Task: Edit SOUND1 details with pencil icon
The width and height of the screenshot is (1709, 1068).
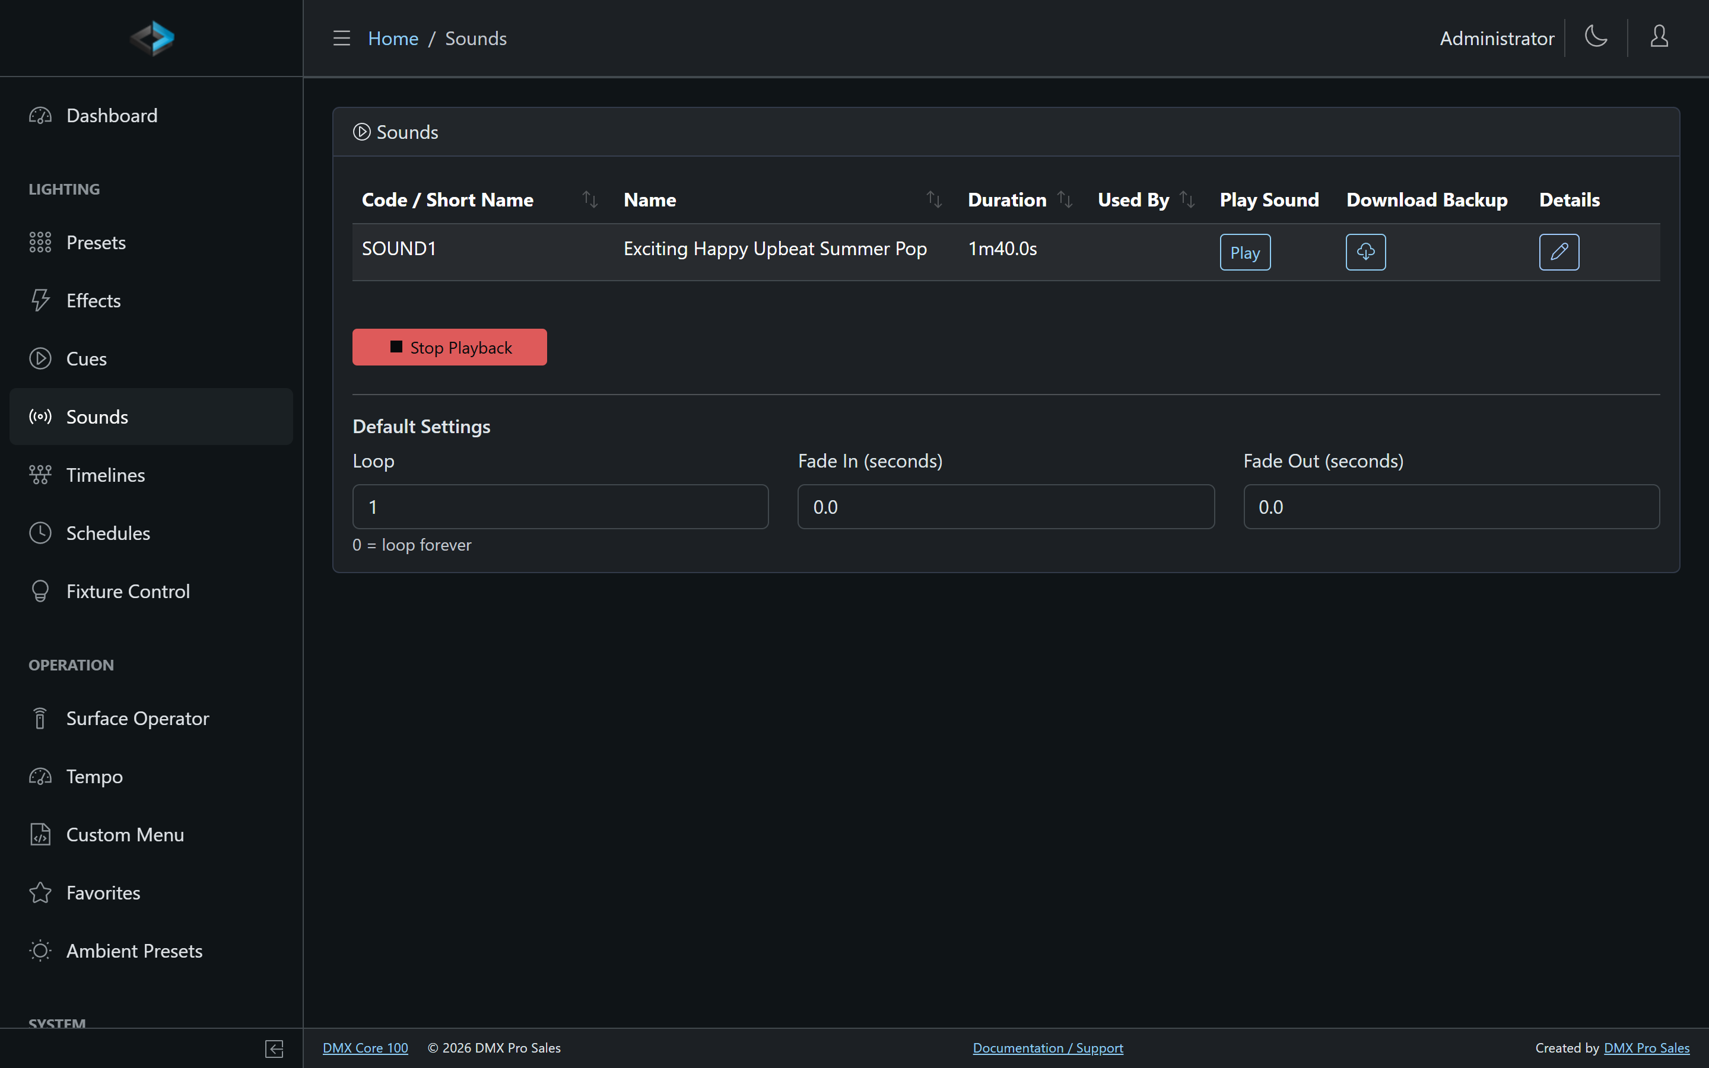Action: tap(1559, 252)
